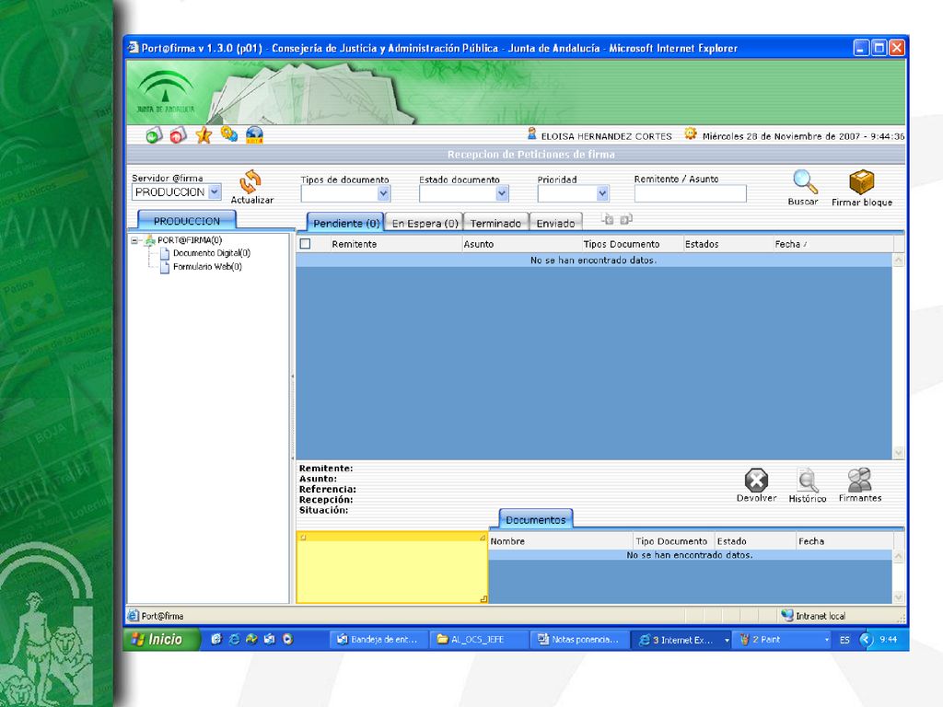Viewport: 943px width, 707px height.
Task: Click the Tipos Documento column header
Action: [x=632, y=244]
